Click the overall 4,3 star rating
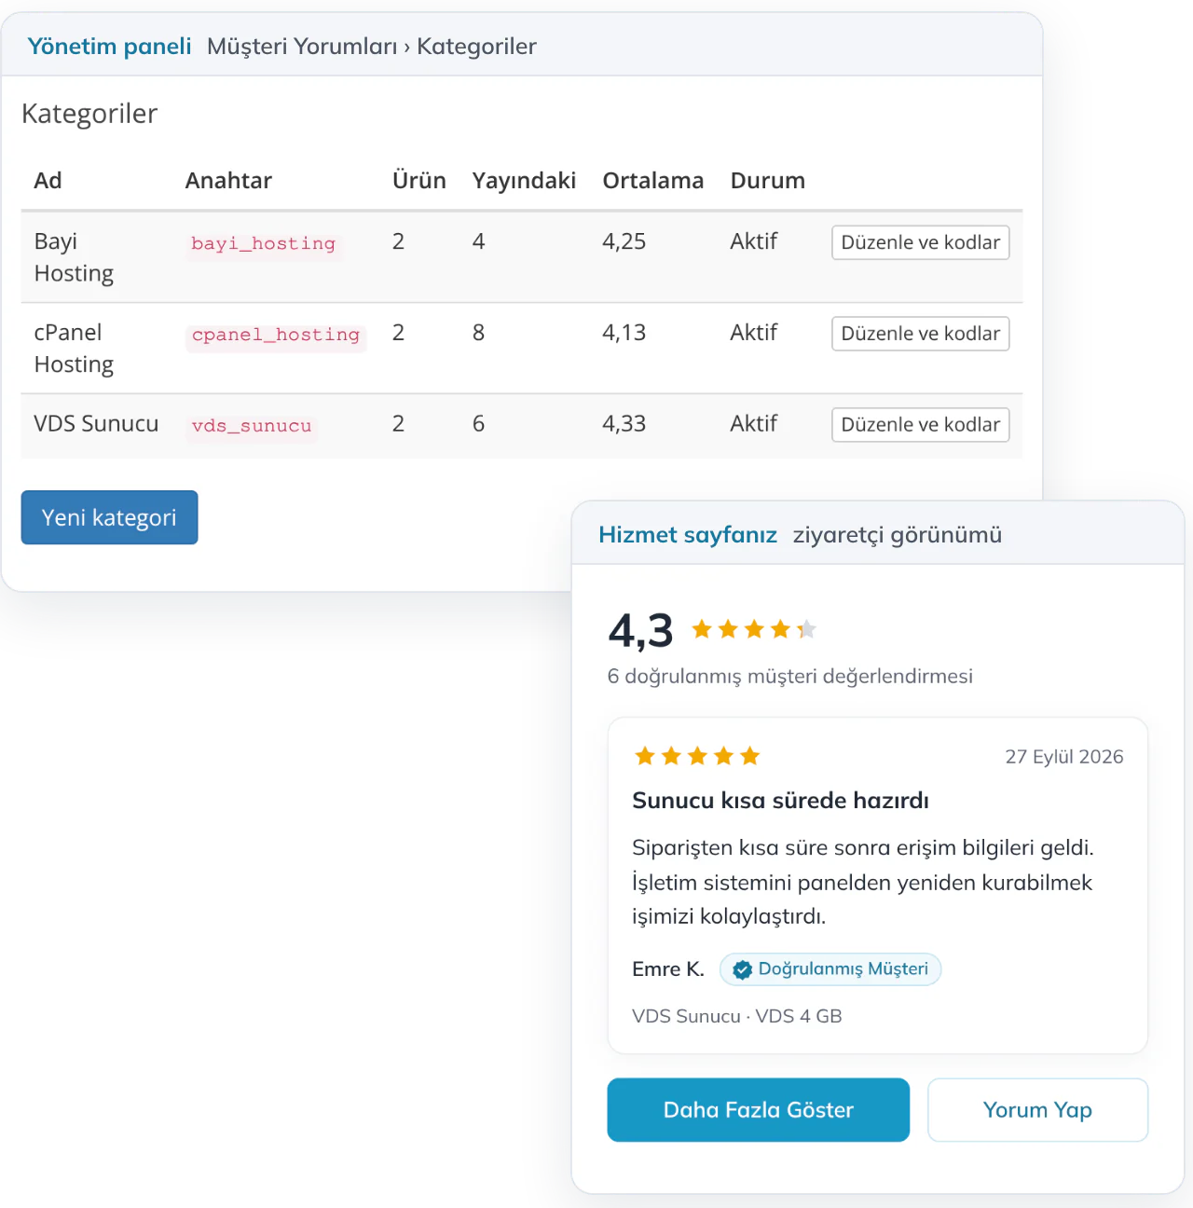Image resolution: width=1193 pixels, height=1208 pixels. click(754, 630)
